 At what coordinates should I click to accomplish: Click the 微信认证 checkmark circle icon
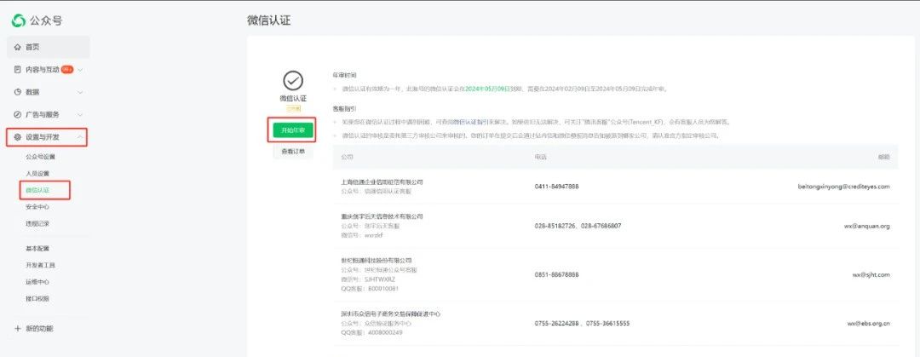click(x=293, y=80)
